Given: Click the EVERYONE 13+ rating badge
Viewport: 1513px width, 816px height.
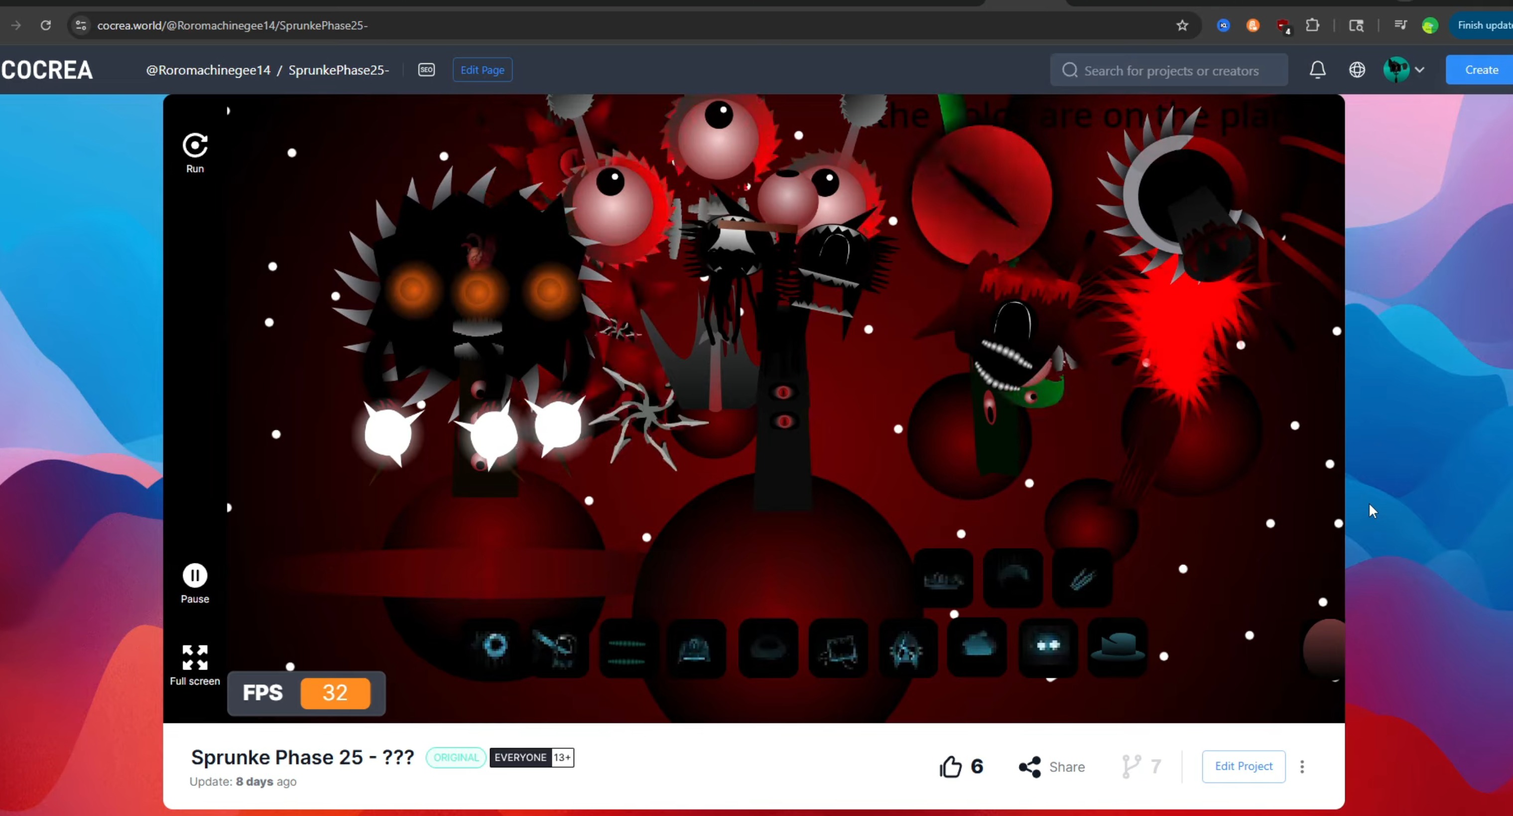Looking at the screenshot, I should (531, 757).
